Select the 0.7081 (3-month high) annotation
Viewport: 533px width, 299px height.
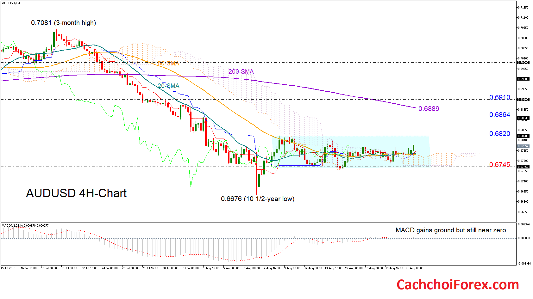coord(63,23)
